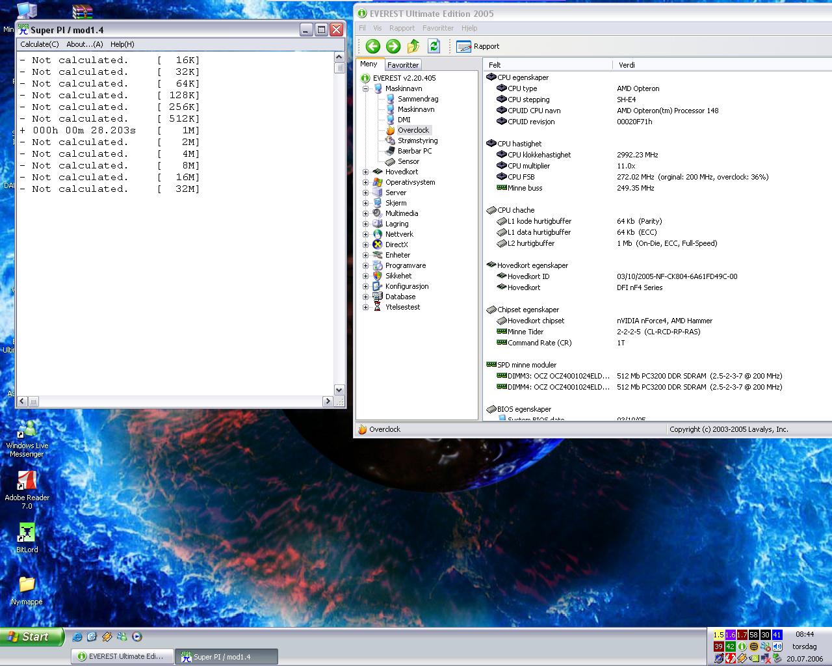Screen dimensions: 832x666
Task: Click the Felt column header
Action: 548,65
